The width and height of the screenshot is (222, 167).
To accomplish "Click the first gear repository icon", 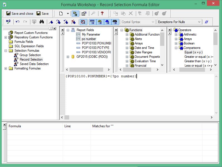I will point(156,14).
